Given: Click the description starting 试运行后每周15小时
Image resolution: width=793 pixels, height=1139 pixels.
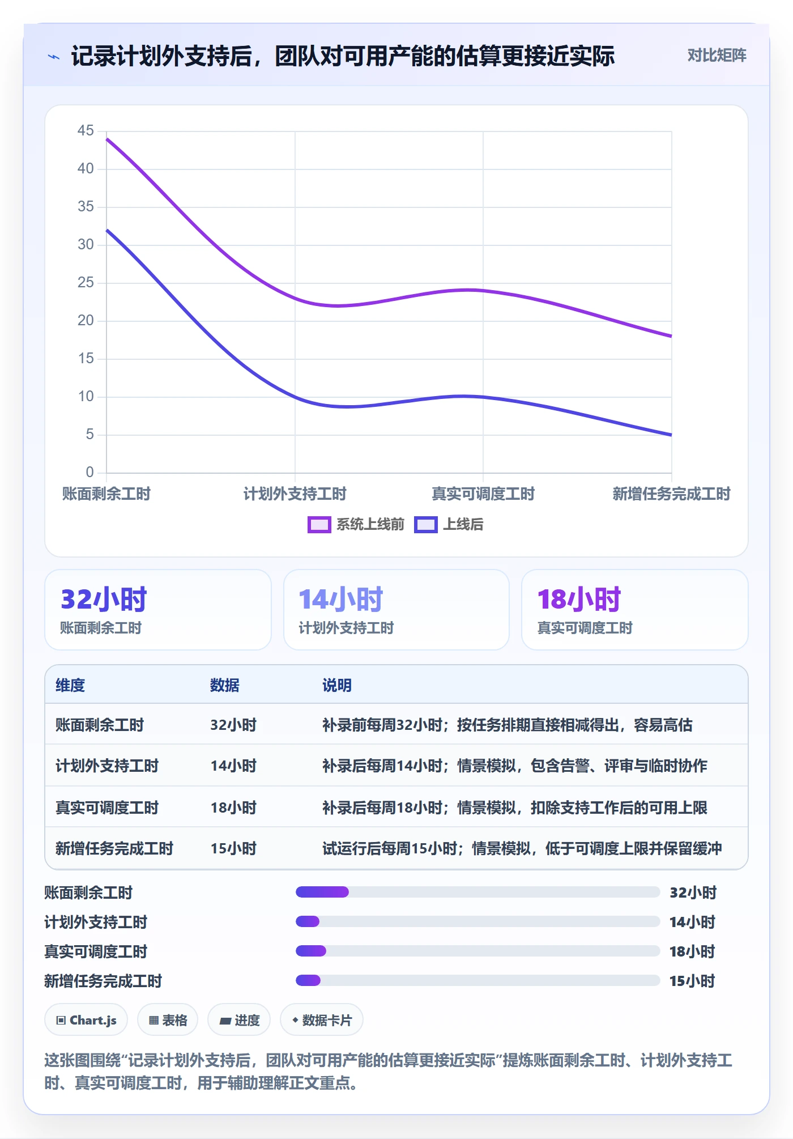Looking at the screenshot, I should (522, 849).
